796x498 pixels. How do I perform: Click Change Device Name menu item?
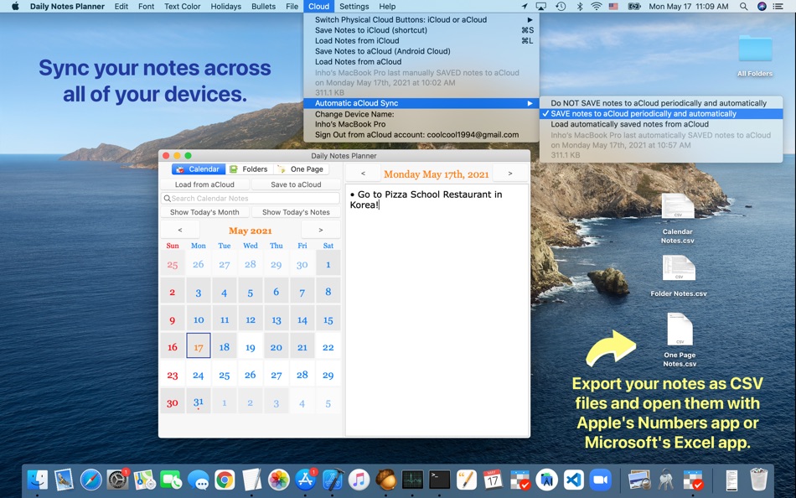pos(421,114)
